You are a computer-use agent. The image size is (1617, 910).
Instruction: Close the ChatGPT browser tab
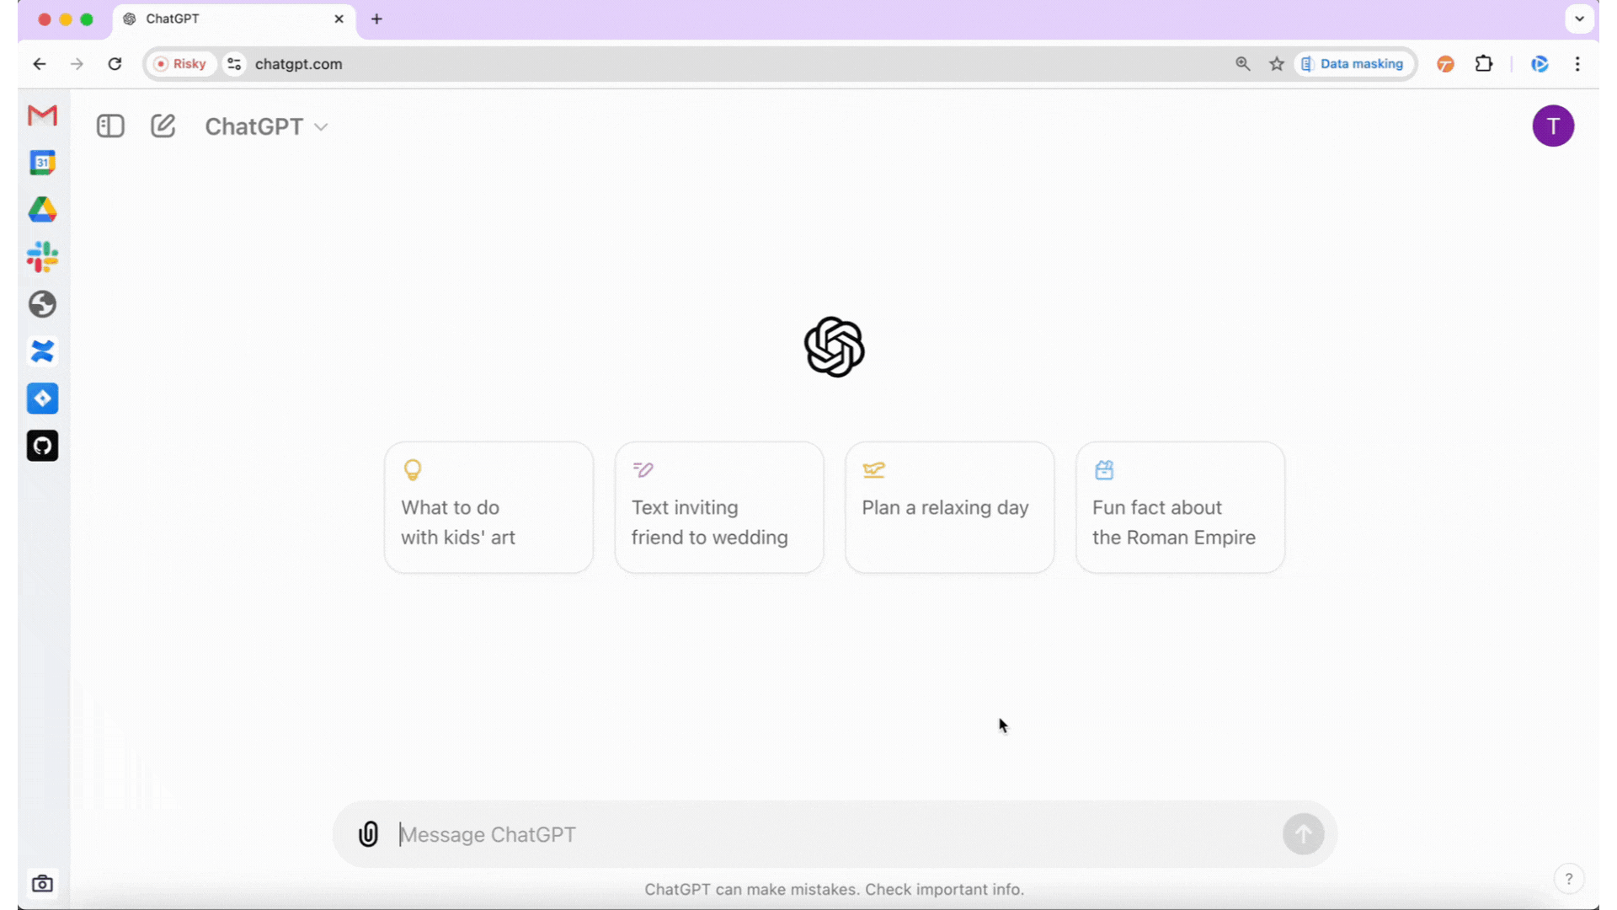[x=339, y=19]
